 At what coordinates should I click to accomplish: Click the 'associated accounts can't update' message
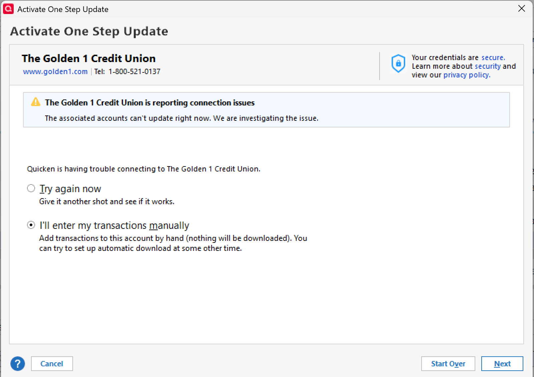click(x=182, y=118)
